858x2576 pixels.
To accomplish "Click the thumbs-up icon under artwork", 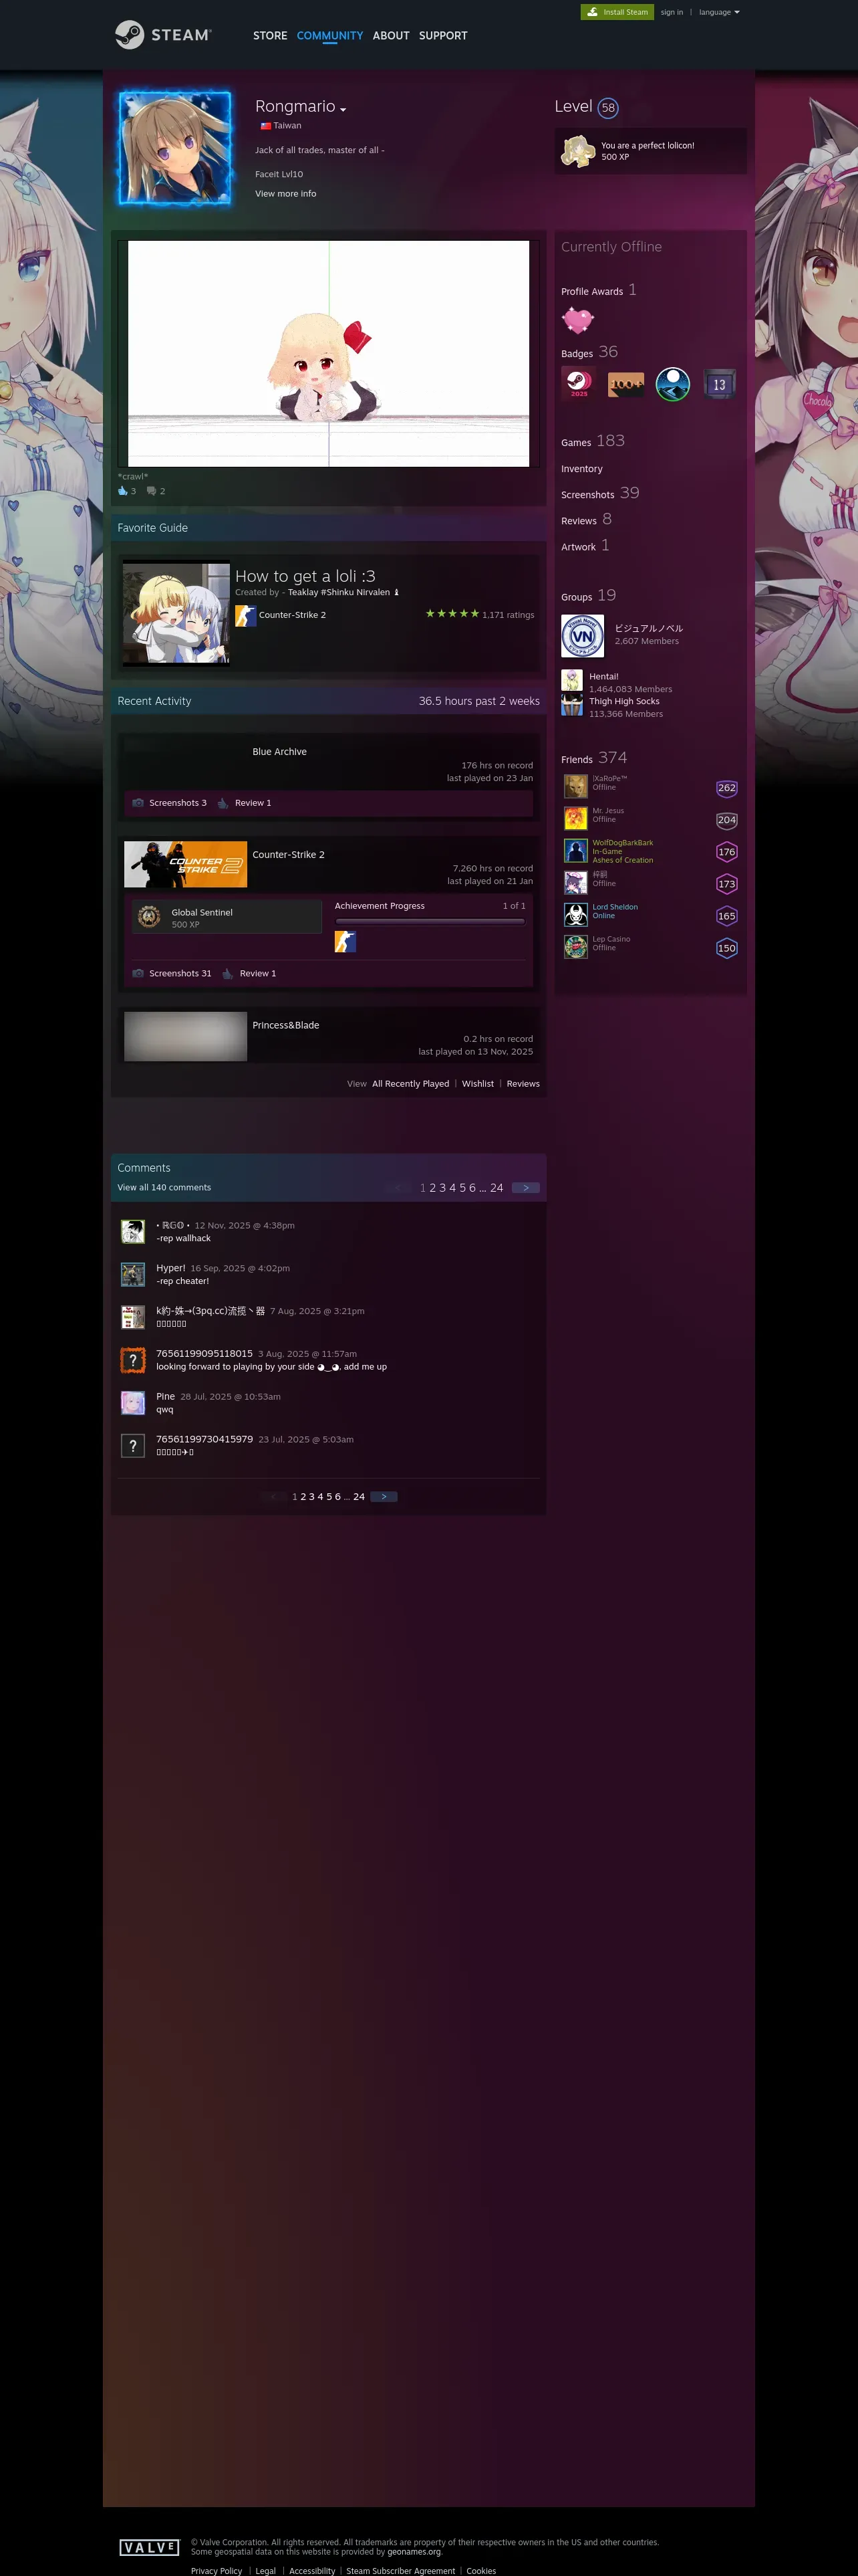I will click(123, 491).
